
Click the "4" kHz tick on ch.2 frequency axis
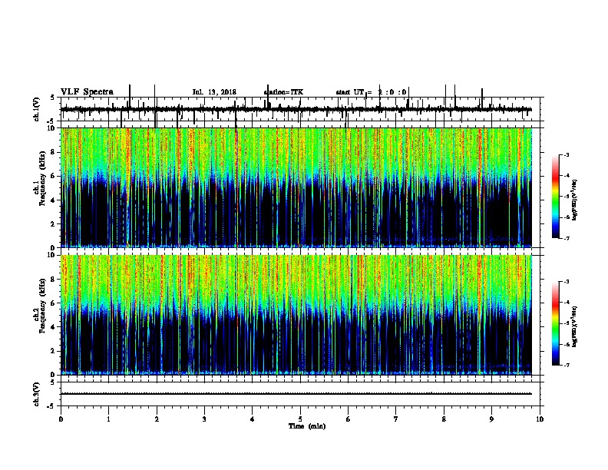(x=53, y=327)
